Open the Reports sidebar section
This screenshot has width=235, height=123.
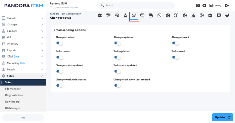point(11,50)
